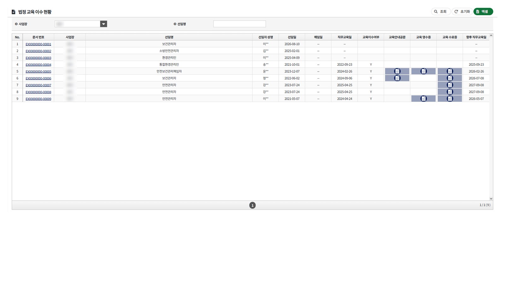Open document link EX00000000-00007

click(x=38, y=85)
